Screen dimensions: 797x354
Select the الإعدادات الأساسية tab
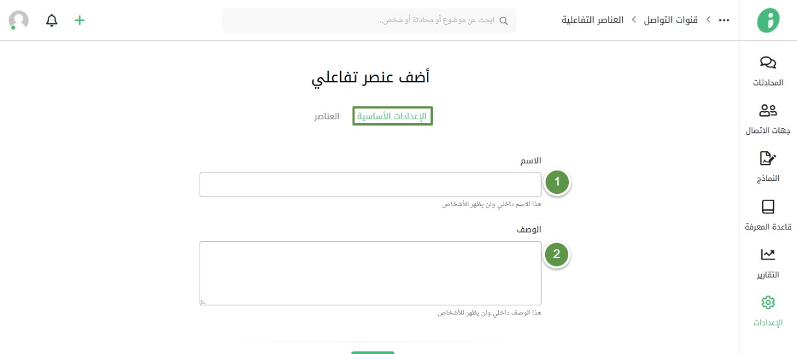coord(392,116)
